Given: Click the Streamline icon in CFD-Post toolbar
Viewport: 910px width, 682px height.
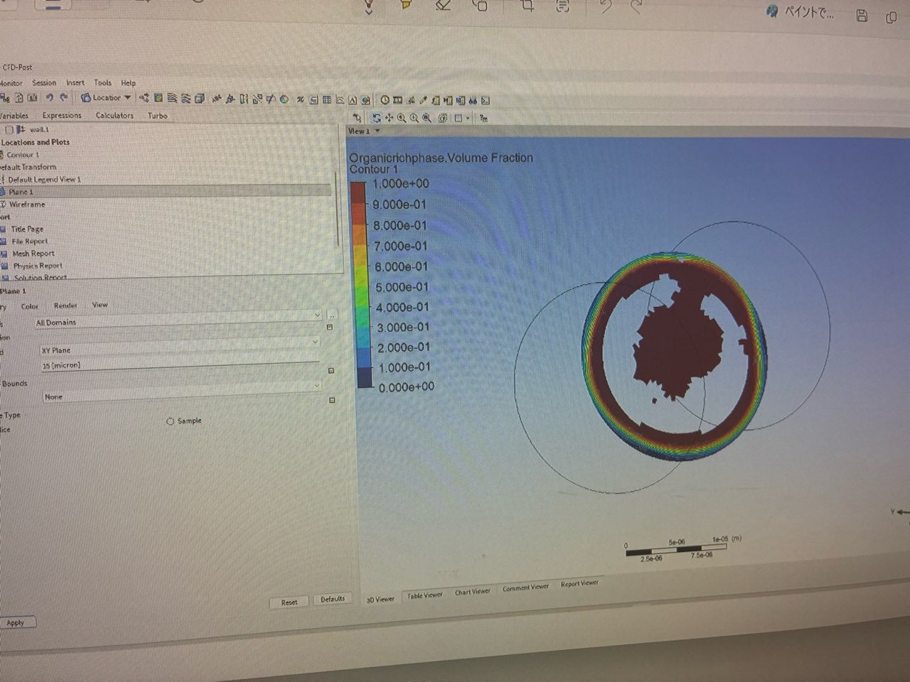Looking at the screenshot, I should (171, 98).
